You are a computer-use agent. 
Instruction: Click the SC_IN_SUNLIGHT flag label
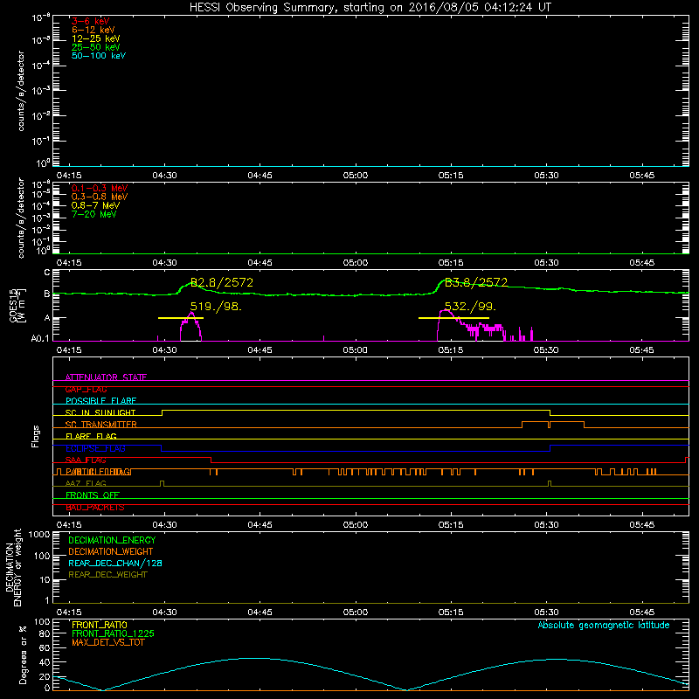click(x=100, y=412)
